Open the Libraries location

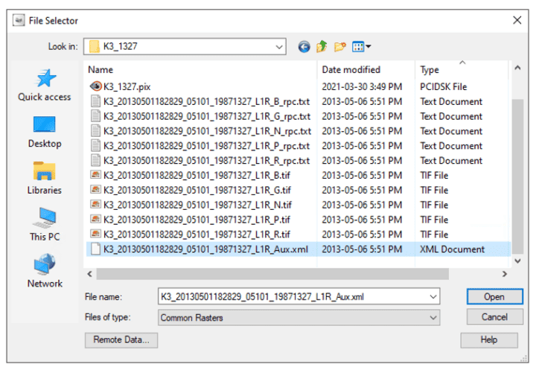point(45,179)
